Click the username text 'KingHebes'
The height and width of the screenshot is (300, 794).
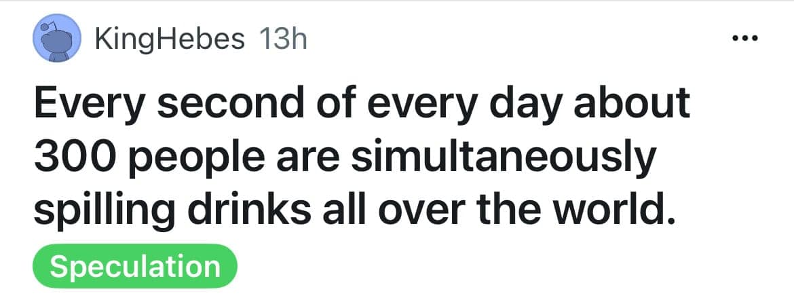tap(170, 39)
